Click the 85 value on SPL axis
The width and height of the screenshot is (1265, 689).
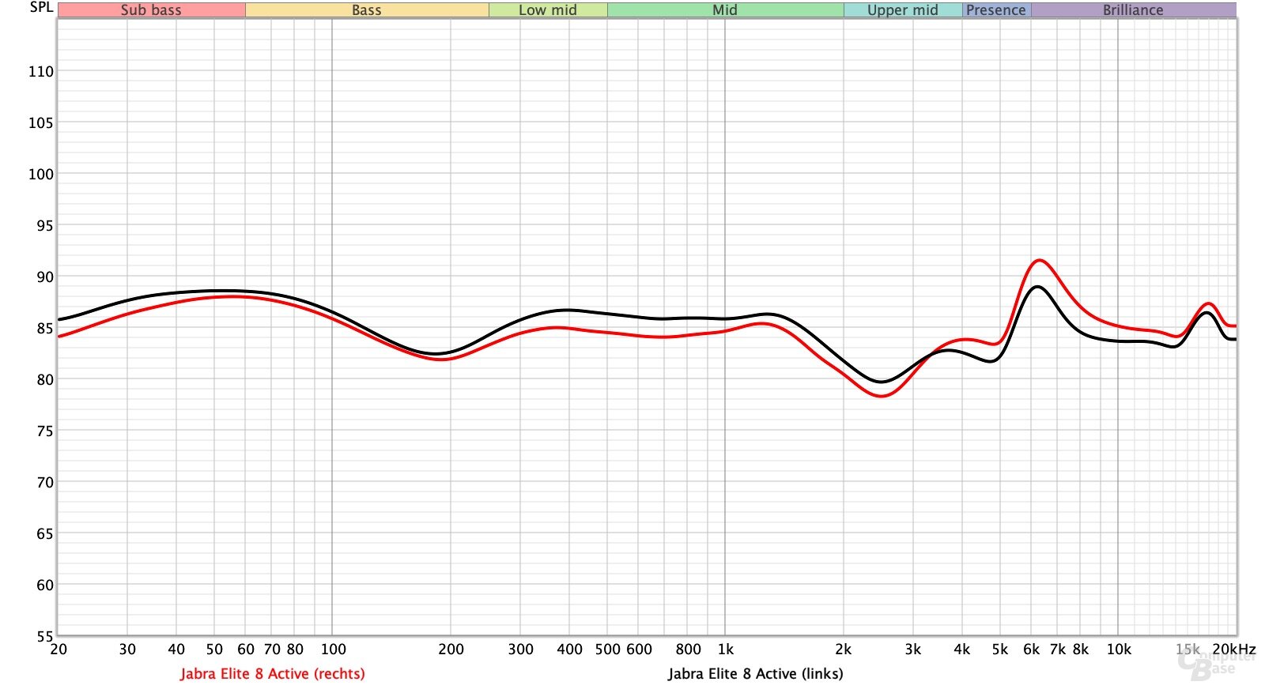(x=45, y=328)
